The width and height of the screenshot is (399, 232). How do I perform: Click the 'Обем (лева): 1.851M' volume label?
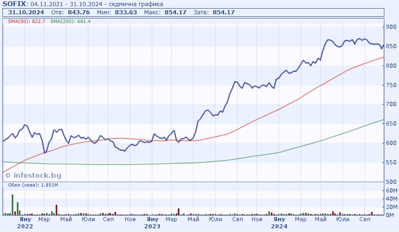coord(30,185)
